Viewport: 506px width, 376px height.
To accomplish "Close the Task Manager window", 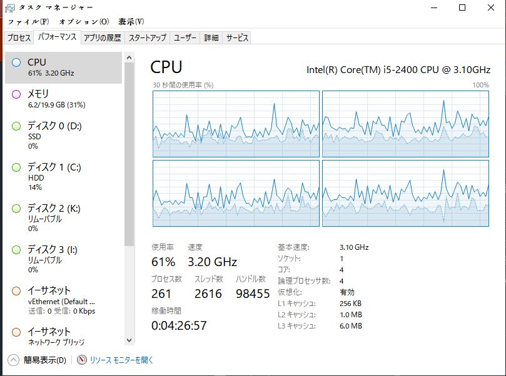I will pyautogui.click(x=491, y=7).
